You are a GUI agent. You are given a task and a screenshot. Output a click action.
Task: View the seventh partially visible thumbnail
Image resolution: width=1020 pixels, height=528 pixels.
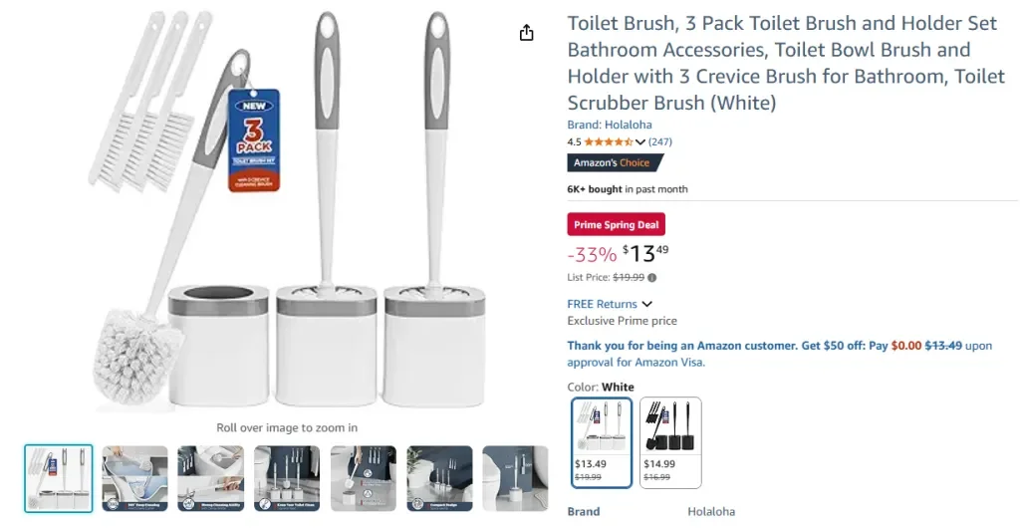click(x=515, y=478)
